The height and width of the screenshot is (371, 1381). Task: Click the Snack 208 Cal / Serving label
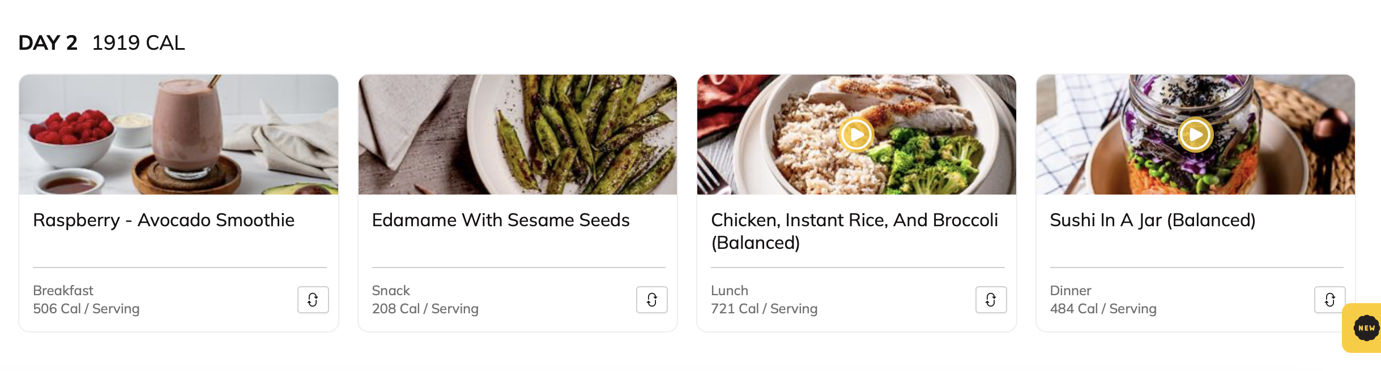pyautogui.click(x=425, y=300)
